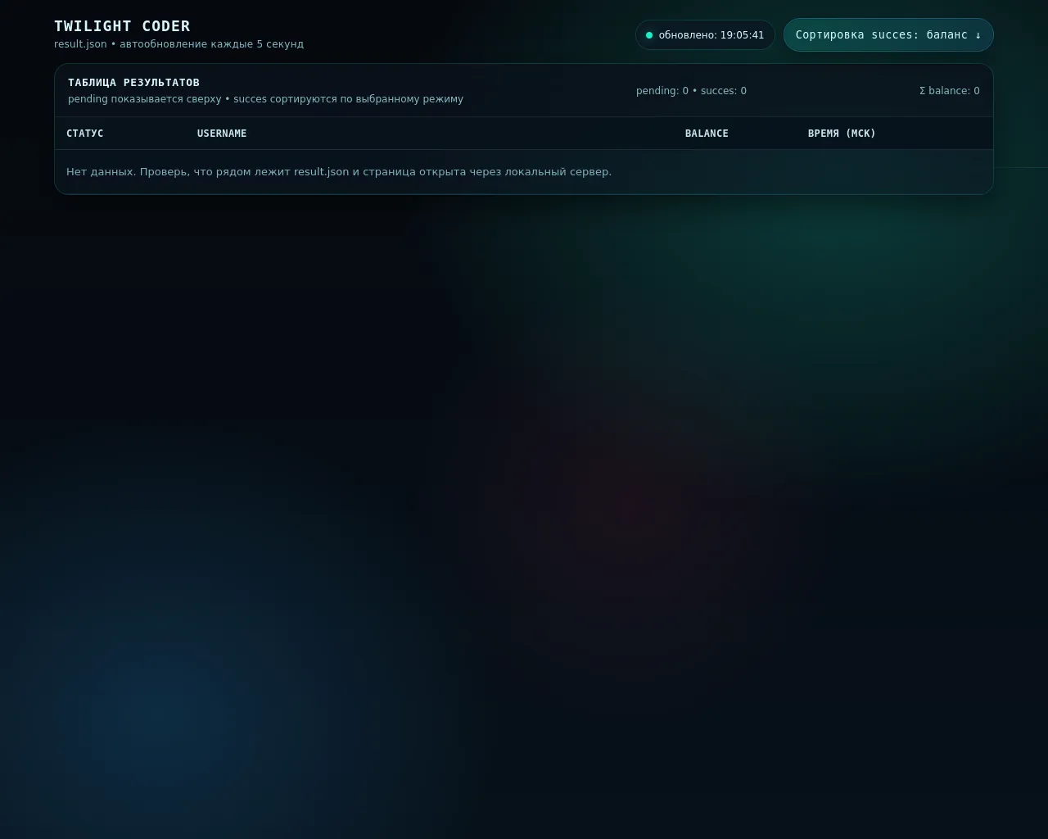Click the green status dot indicator
Image resolution: width=1048 pixels, height=839 pixels.
click(x=649, y=35)
